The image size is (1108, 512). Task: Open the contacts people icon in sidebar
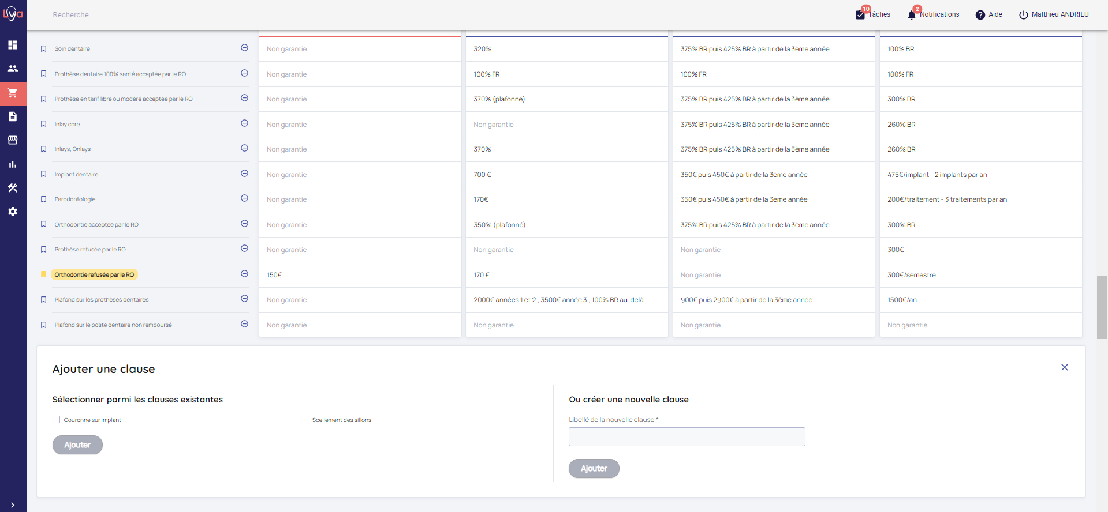(13, 69)
